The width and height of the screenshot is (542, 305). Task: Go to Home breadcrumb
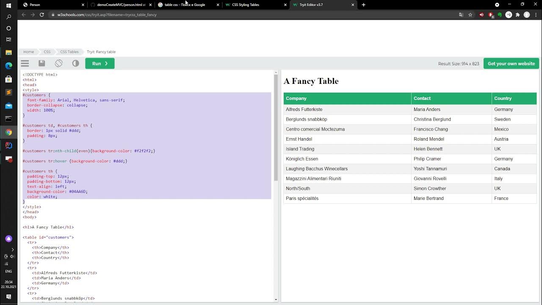tap(28, 52)
